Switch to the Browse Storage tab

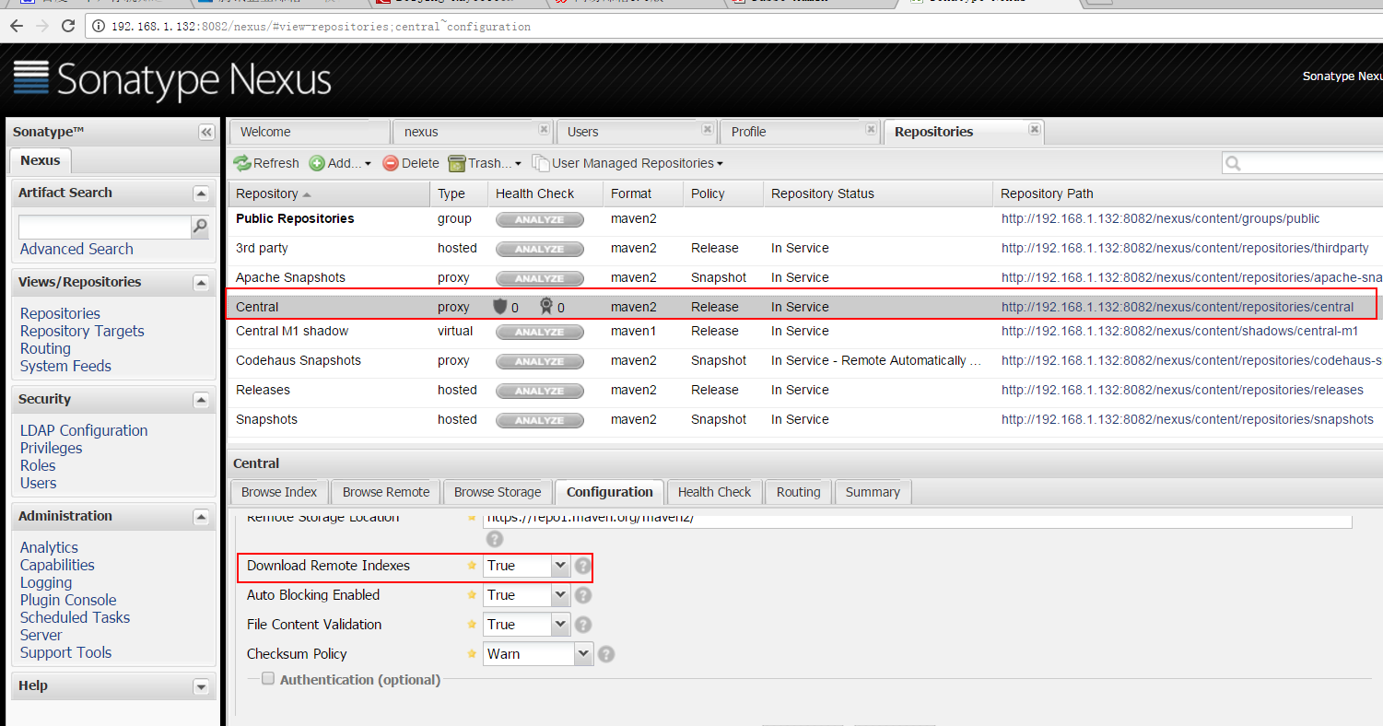[x=498, y=492]
